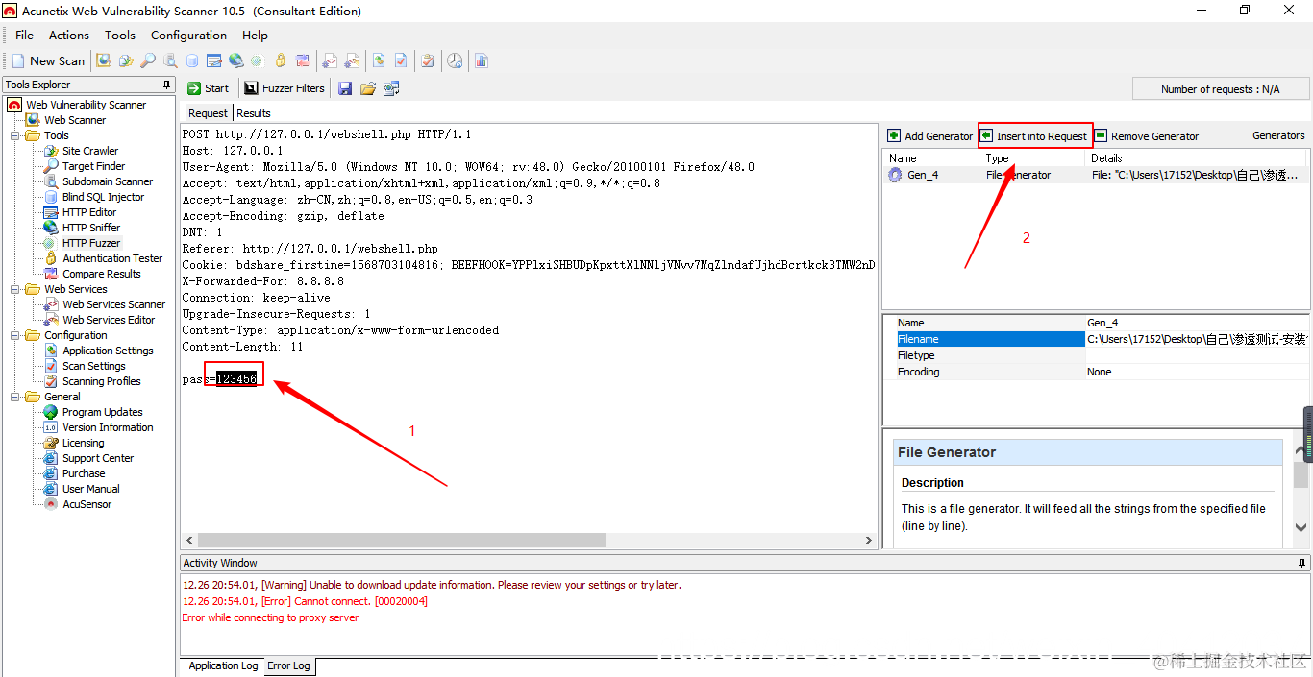Screen dimensions: 1313x677
Task: Select Authentication Tester tree item
Action: 112,258
